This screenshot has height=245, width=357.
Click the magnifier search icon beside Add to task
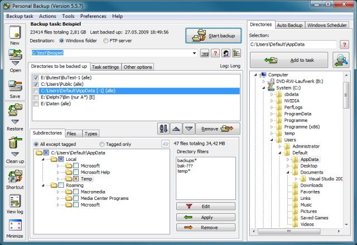(x=340, y=60)
